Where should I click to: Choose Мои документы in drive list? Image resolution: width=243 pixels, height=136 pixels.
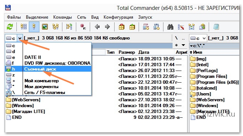(x=48, y=87)
